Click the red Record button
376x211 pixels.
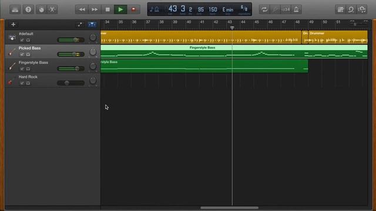(x=133, y=9)
